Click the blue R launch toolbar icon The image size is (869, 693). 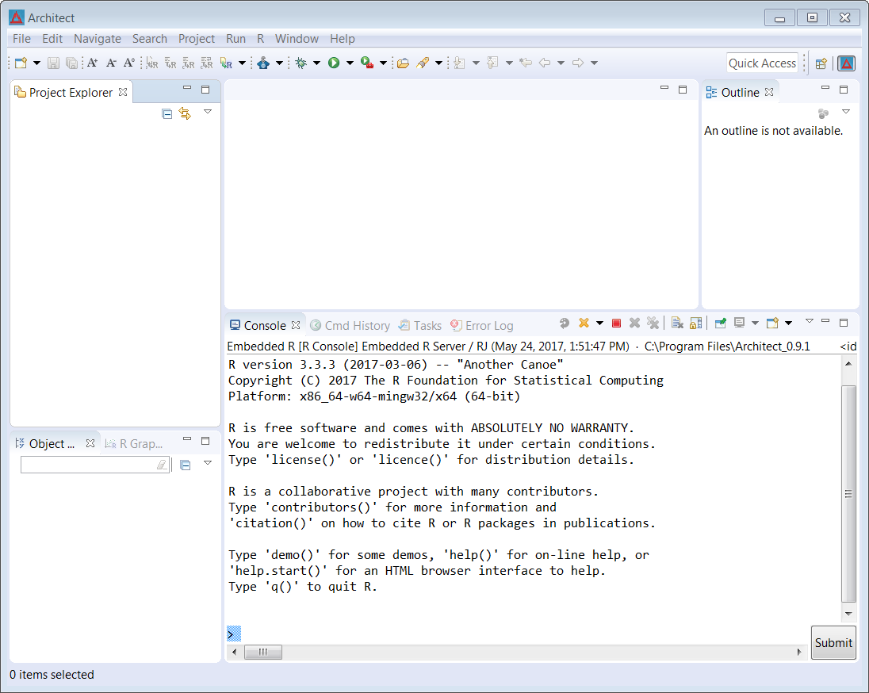click(263, 63)
